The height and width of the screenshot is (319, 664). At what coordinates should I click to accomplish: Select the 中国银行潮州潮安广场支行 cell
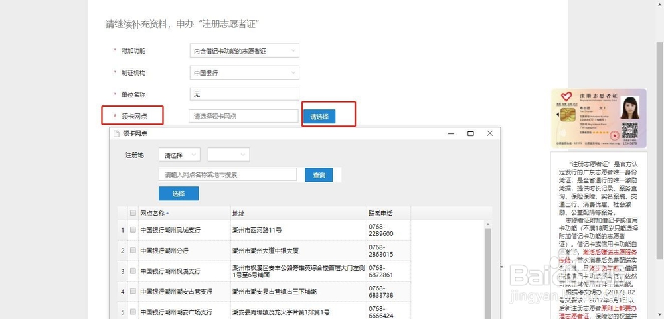184,312
